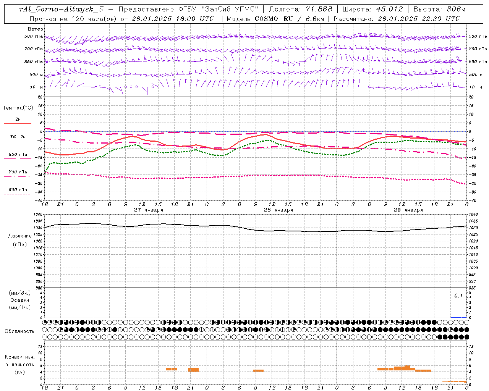The height and width of the screenshot is (391, 489).
Task: Click the Давление panel label
Action: (x=20, y=236)
